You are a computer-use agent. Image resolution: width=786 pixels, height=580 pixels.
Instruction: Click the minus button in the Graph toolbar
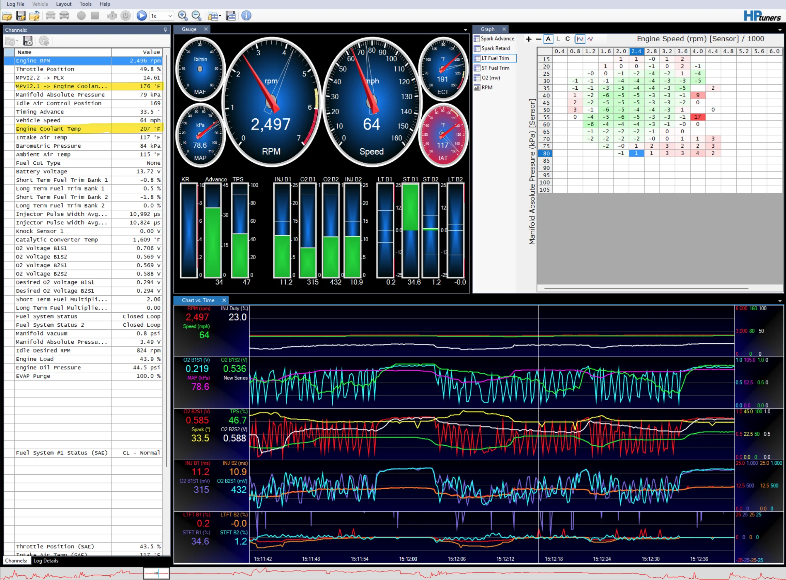[x=539, y=39]
